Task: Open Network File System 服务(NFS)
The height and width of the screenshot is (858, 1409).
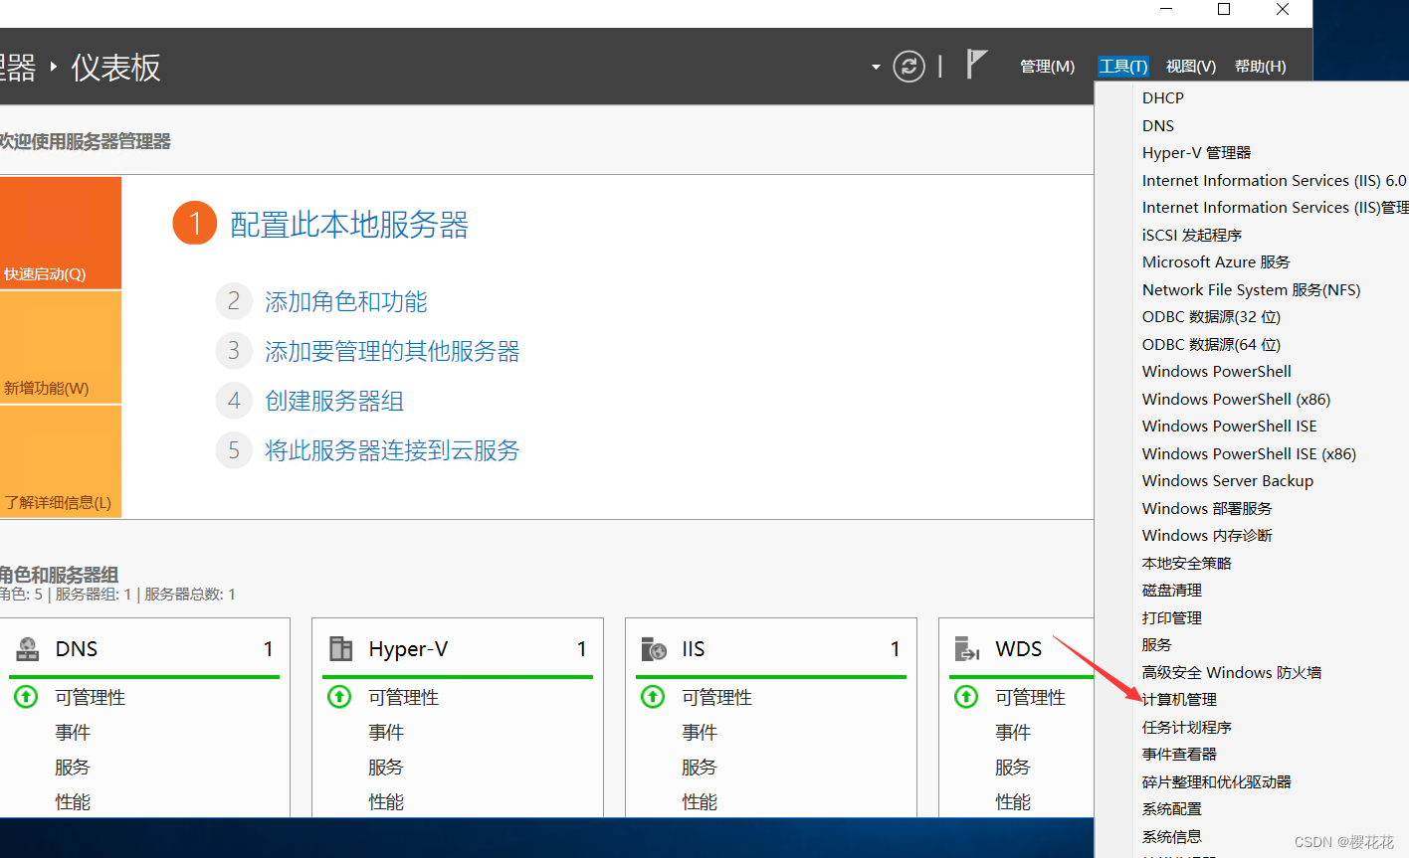Action: 1252,289
